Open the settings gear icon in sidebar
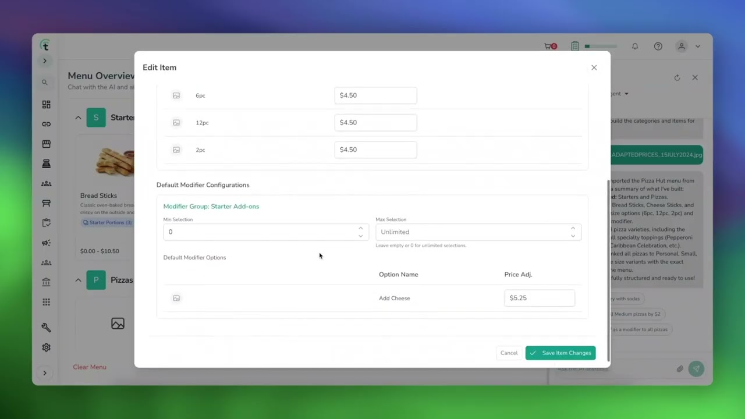 [x=46, y=347]
